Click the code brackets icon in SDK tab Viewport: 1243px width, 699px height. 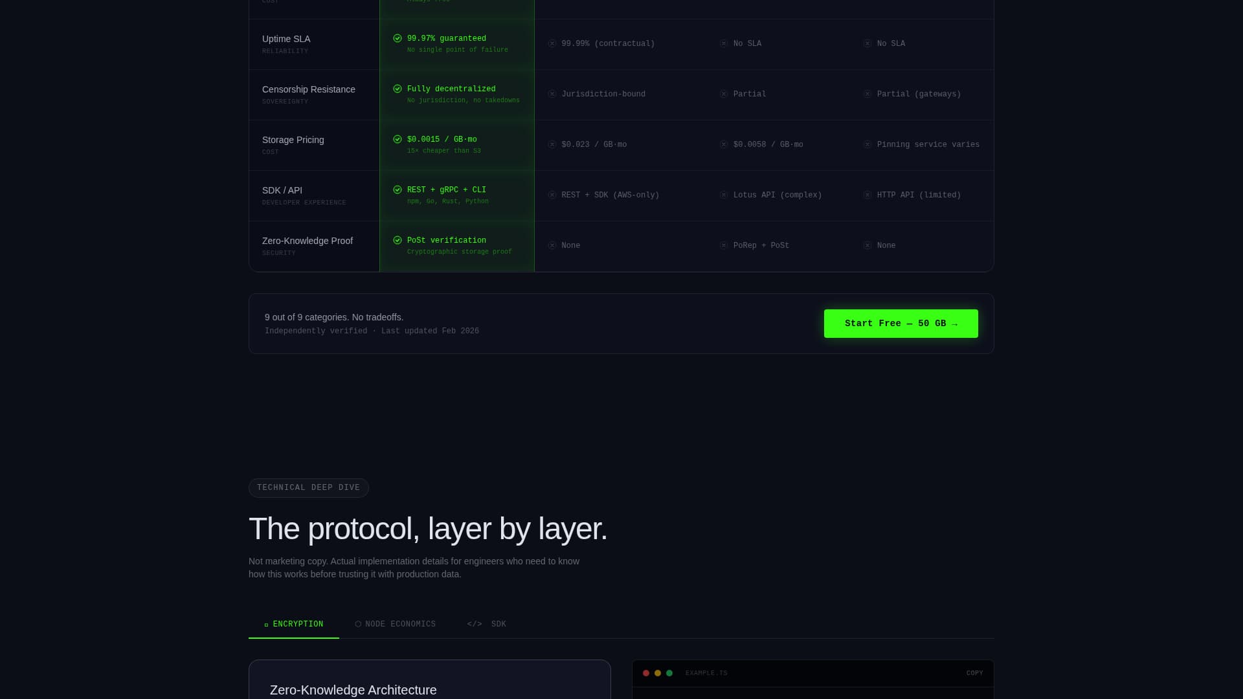(x=475, y=624)
